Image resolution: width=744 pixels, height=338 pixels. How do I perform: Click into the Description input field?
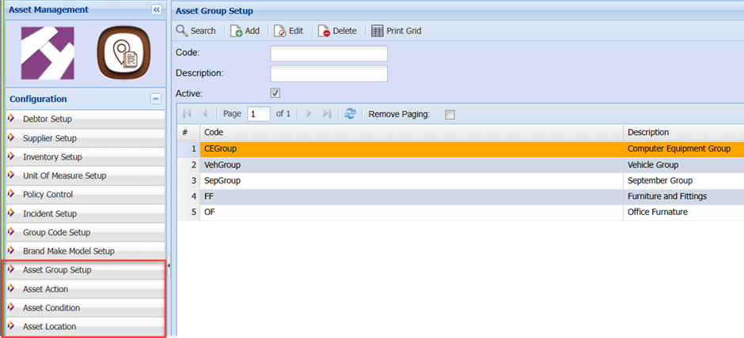tap(328, 73)
